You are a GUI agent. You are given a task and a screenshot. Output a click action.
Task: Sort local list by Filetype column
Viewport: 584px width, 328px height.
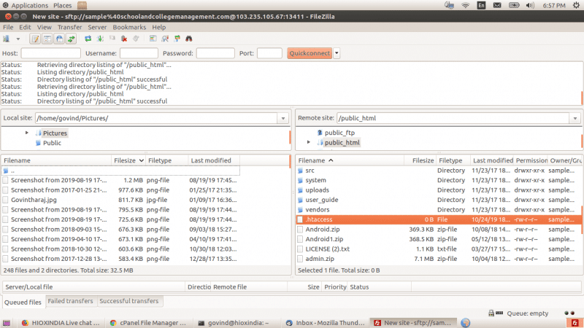(167, 160)
